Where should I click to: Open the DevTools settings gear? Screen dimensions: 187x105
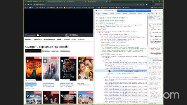pos(157,14)
